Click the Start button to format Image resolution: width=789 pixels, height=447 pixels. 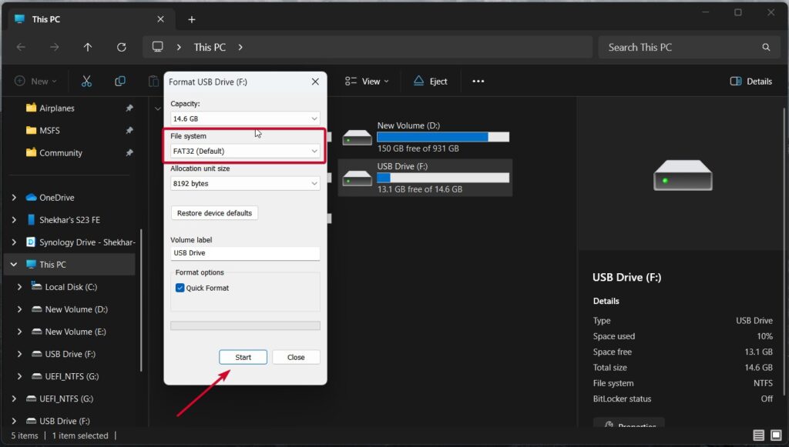click(x=243, y=357)
